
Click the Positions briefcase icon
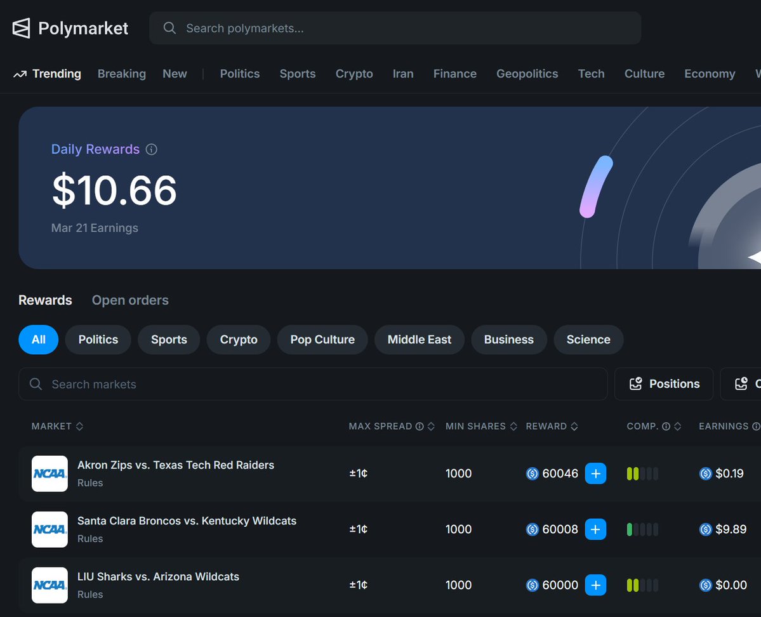(x=636, y=383)
